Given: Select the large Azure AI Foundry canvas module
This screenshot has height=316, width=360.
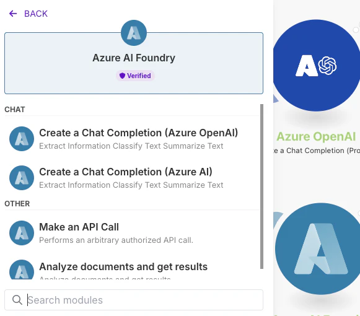Looking at the screenshot, I should click(318, 248).
